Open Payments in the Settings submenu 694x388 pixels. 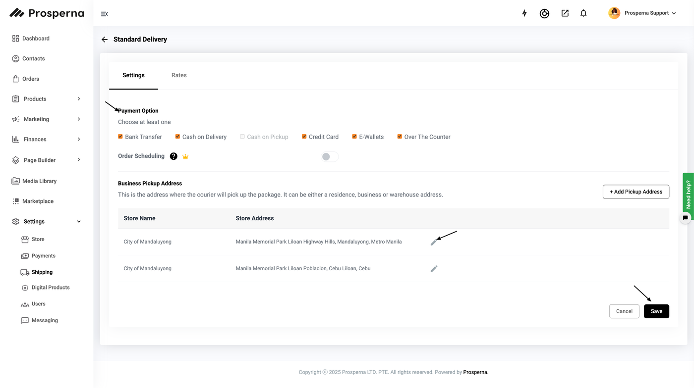coord(43,256)
